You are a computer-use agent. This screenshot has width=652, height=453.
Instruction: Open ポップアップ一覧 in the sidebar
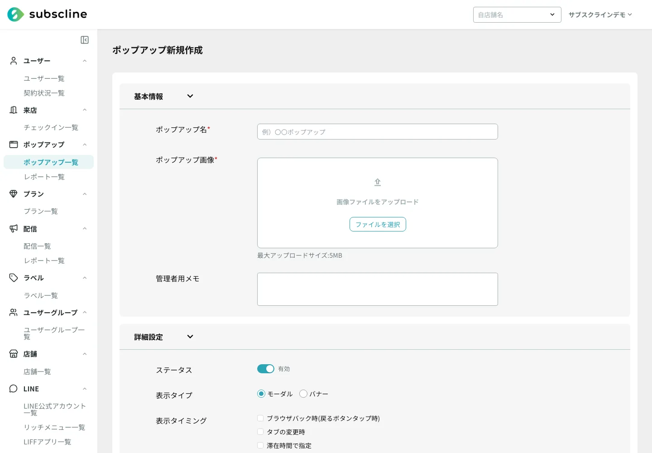pyautogui.click(x=48, y=162)
